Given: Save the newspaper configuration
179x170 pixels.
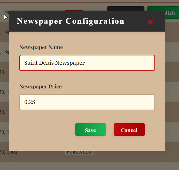Looking at the screenshot, I should coord(91,130).
